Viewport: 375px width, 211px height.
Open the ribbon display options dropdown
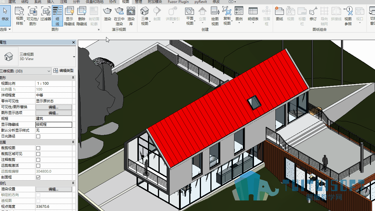[233, 2]
